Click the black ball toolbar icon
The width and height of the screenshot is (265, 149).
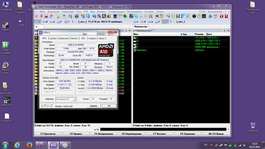coord(194,16)
